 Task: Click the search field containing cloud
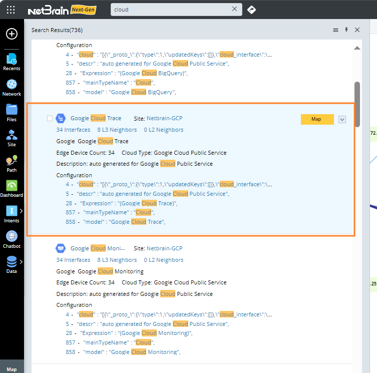click(x=176, y=10)
